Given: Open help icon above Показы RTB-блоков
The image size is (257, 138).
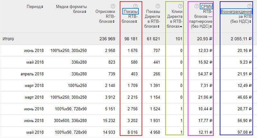Looking at the screenshot, I should click(135, 6).
